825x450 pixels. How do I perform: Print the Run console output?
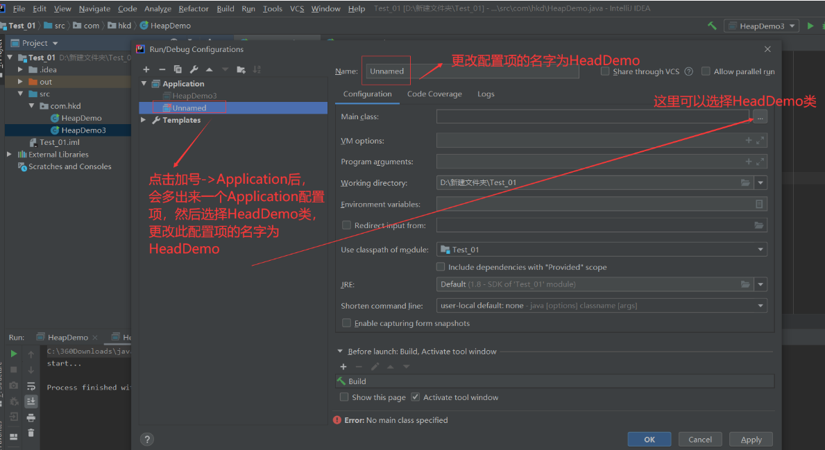pyautogui.click(x=31, y=417)
